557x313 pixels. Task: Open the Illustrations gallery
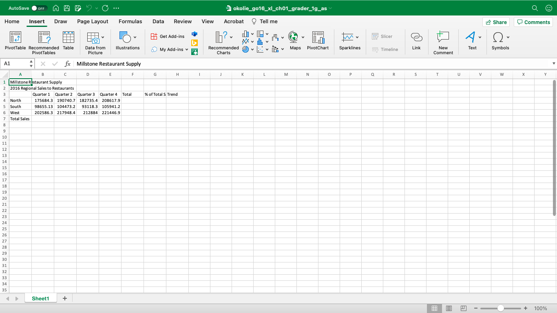[x=128, y=41]
